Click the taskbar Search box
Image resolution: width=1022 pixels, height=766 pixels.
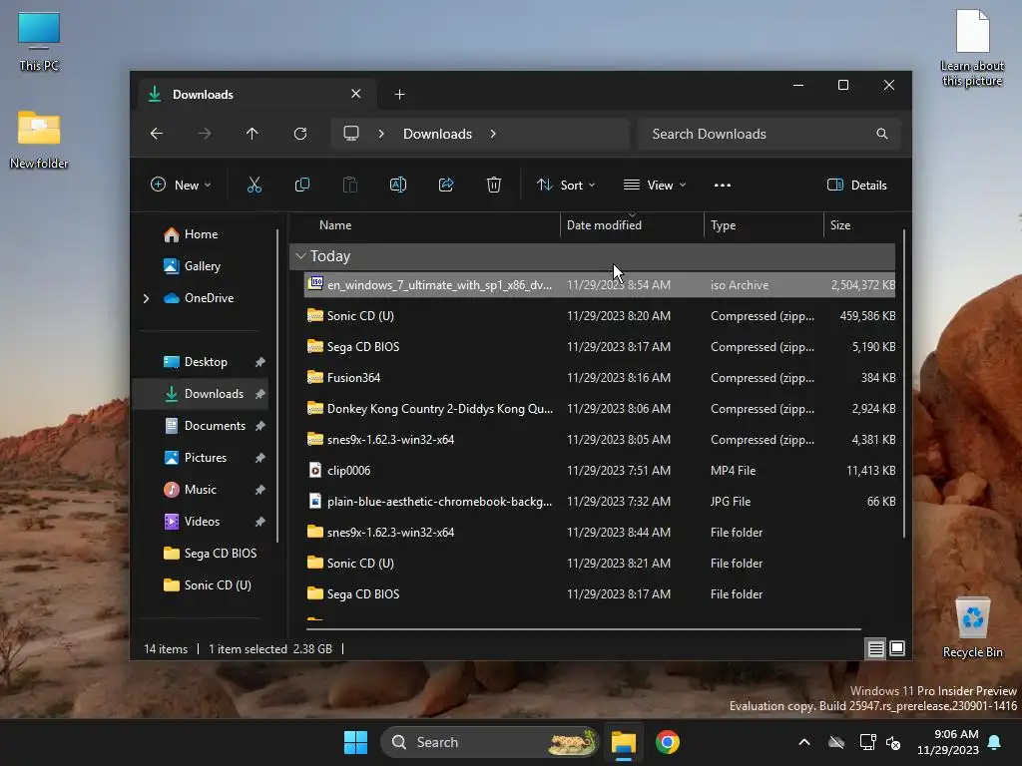coord(489,742)
